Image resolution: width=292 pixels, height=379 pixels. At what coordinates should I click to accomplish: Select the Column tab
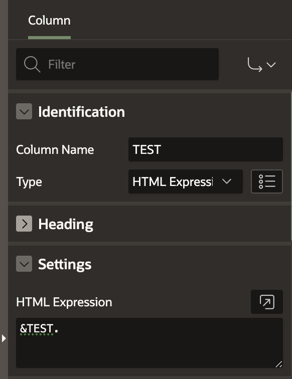[49, 21]
